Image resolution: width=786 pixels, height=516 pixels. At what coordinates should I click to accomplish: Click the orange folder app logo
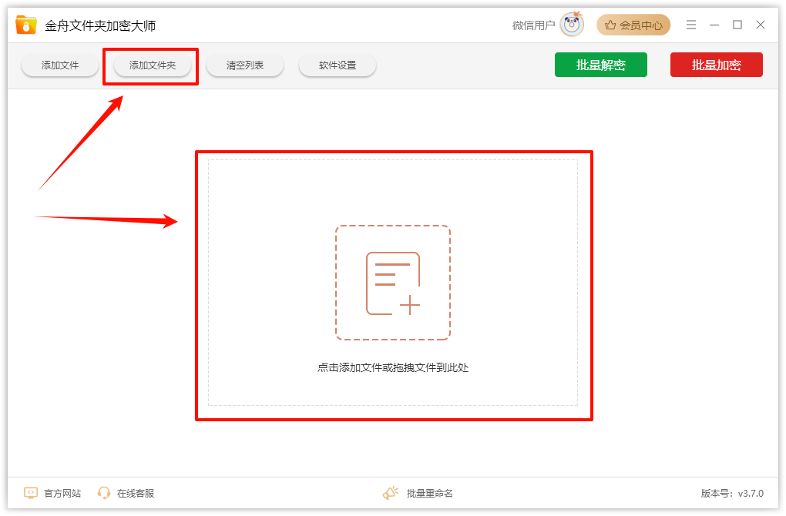(26, 25)
